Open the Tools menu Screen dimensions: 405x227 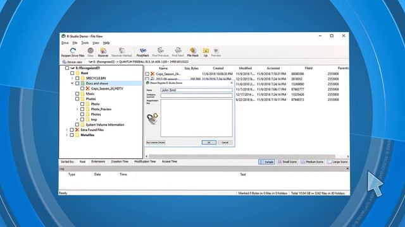tap(85, 43)
